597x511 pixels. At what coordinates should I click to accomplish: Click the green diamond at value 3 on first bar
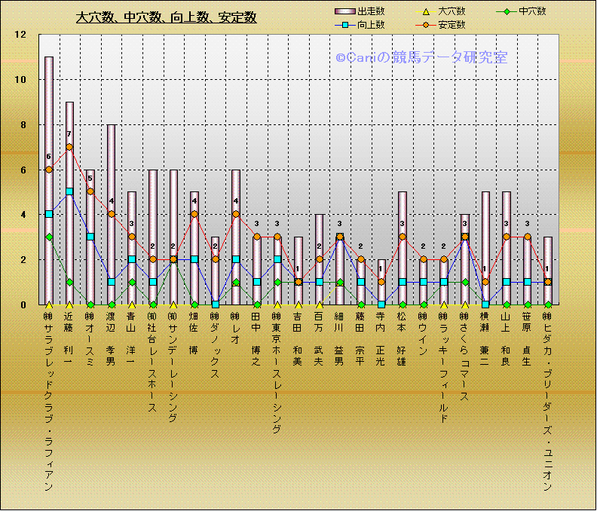[x=49, y=237]
